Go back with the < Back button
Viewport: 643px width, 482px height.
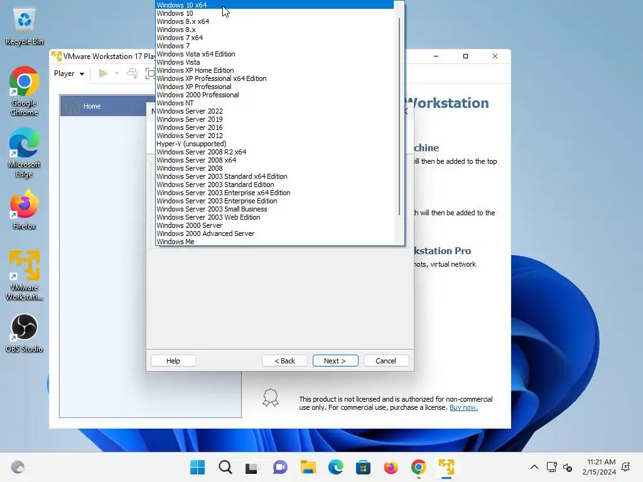[x=284, y=361]
